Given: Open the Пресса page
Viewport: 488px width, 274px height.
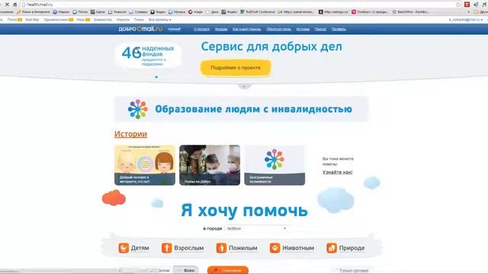Looking at the screenshot, I should click(320, 29).
